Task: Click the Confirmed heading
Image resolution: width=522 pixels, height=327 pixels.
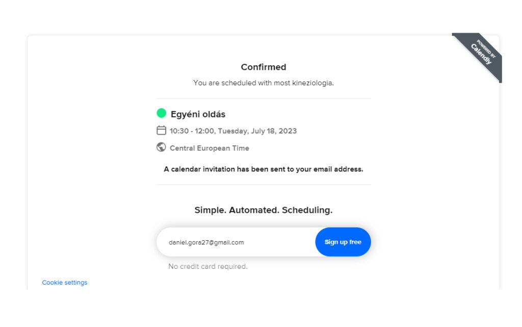Action: click(x=264, y=67)
